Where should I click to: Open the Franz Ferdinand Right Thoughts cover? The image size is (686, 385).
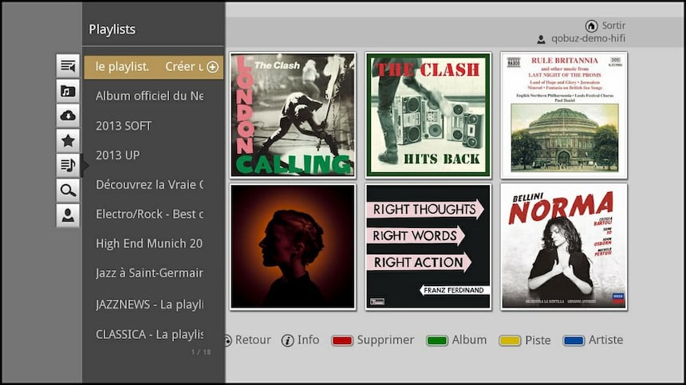(428, 247)
